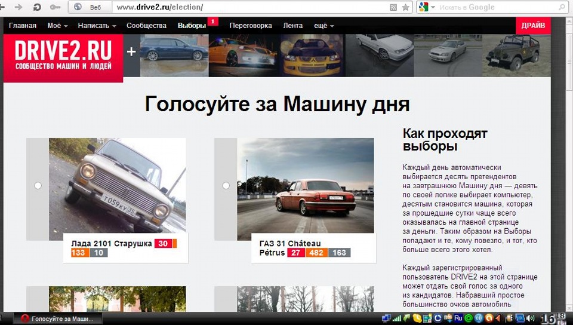Click the Ru keyboard language indicator
The width and height of the screenshot is (573, 325).
(458, 318)
